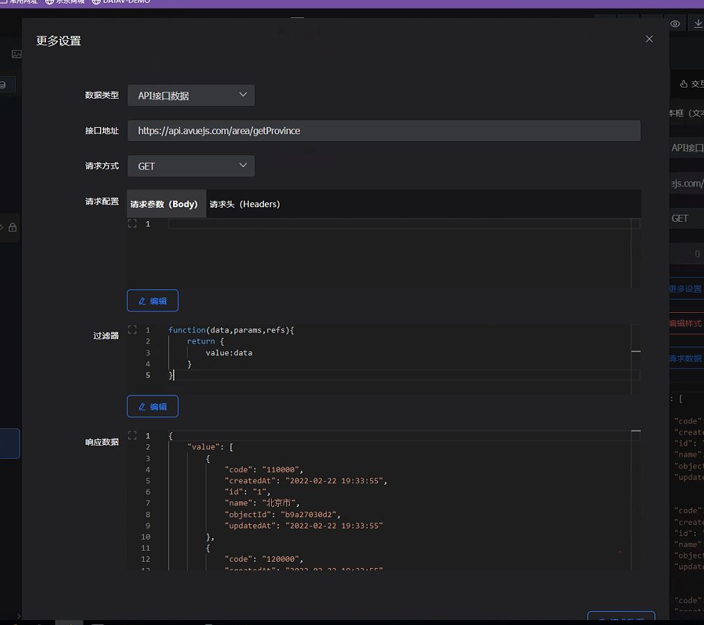Click the DATAV-DEMO bookmark in browser bar
The image size is (704, 625).
click(121, 2)
